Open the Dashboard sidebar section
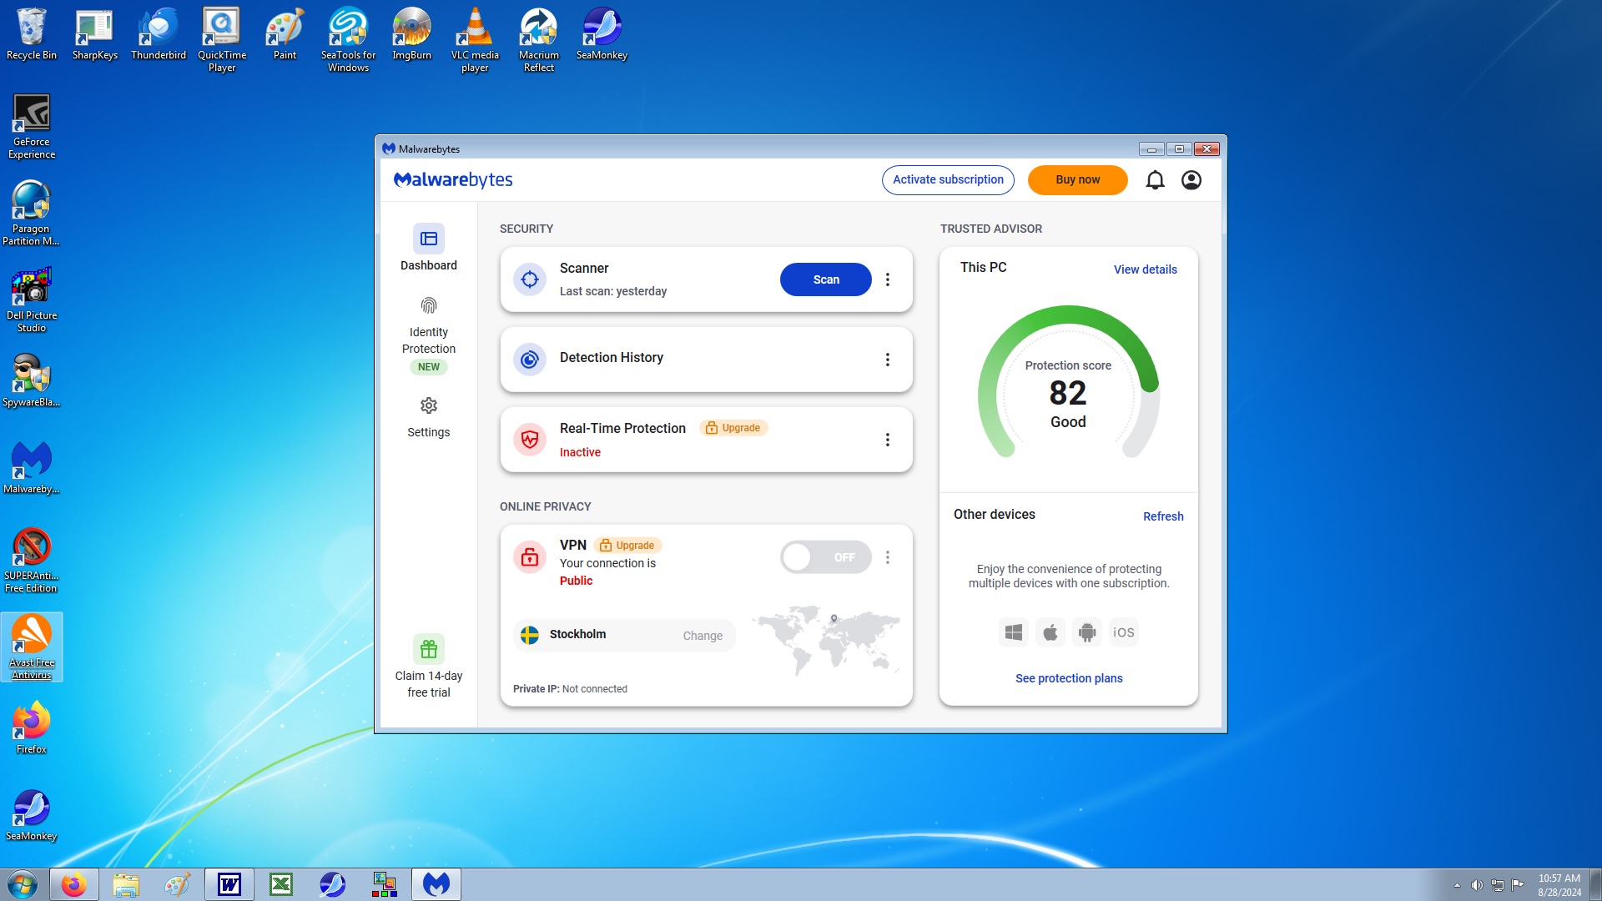Screen dimensions: 1602x901 (429, 248)
